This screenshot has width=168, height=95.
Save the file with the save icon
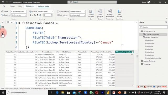[3, 2]
